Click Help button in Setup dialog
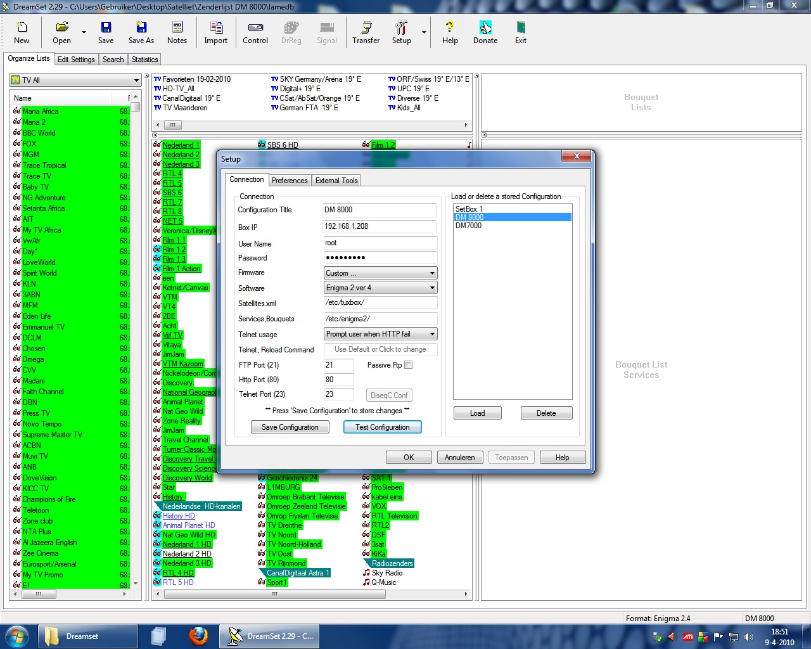 (x=562, y=458)
